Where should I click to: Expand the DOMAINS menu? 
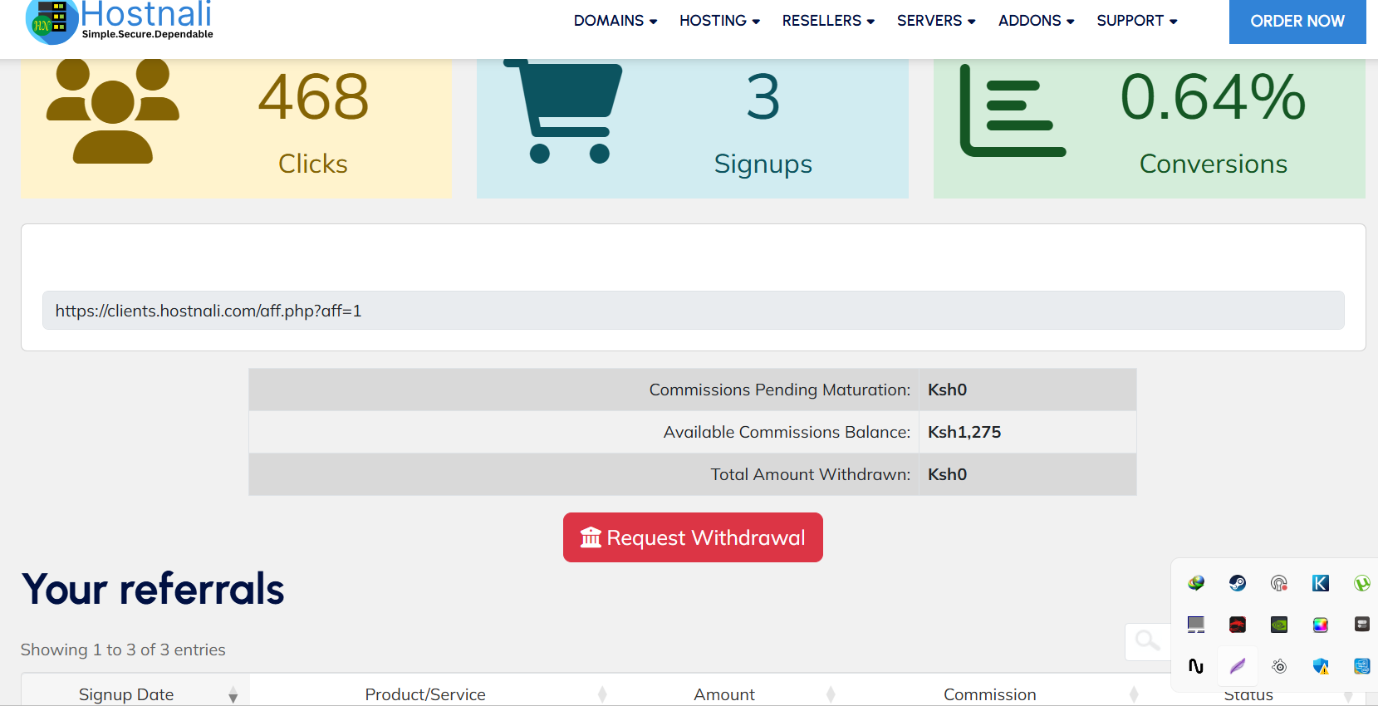coord(615,21)
